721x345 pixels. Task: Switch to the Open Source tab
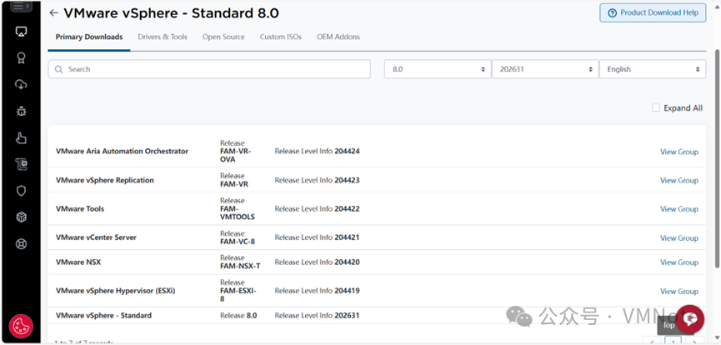223,37
